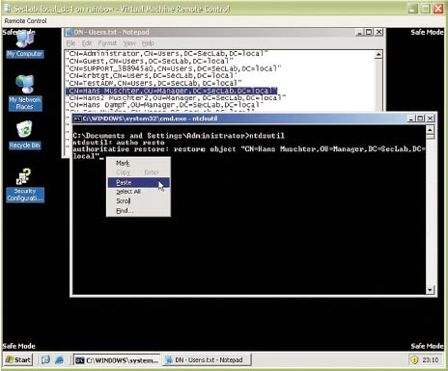
Task: Maximize the cmd.exe window
Action: point(420,119)
